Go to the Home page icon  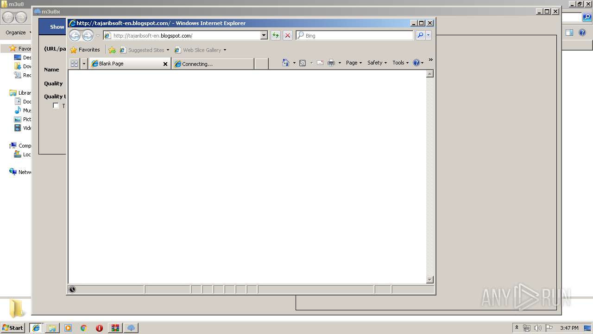(x=286, y=63)
